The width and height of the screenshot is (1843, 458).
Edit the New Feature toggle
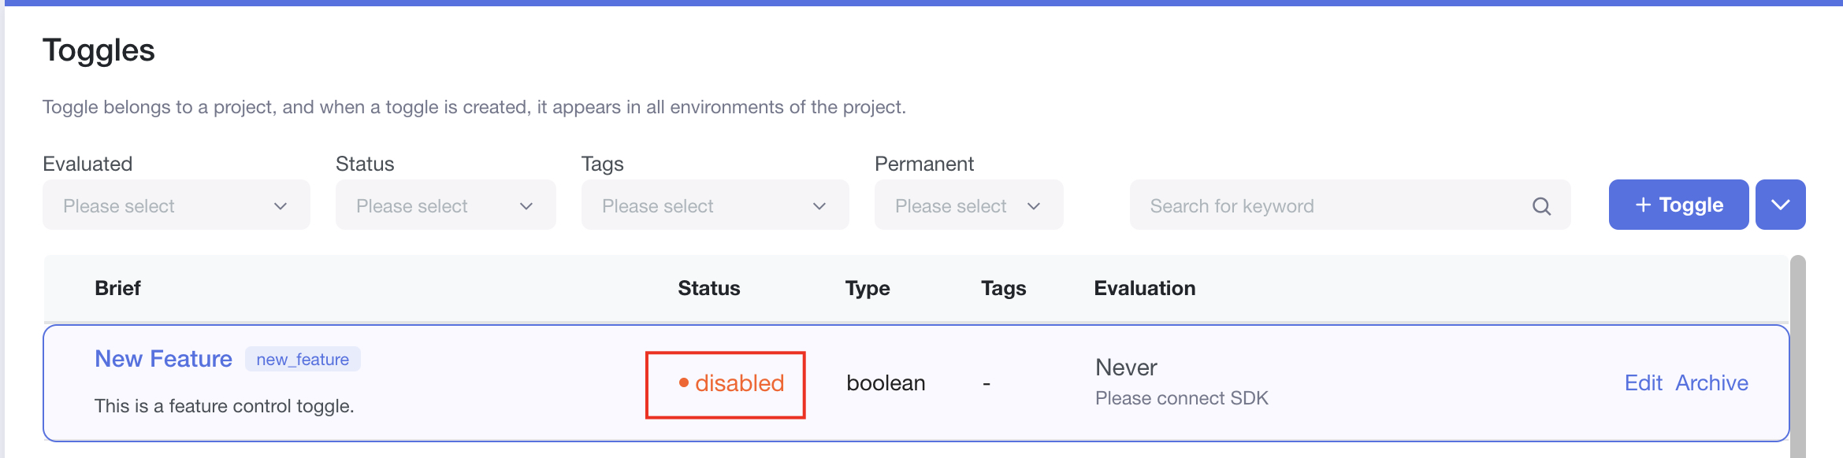1643,383
